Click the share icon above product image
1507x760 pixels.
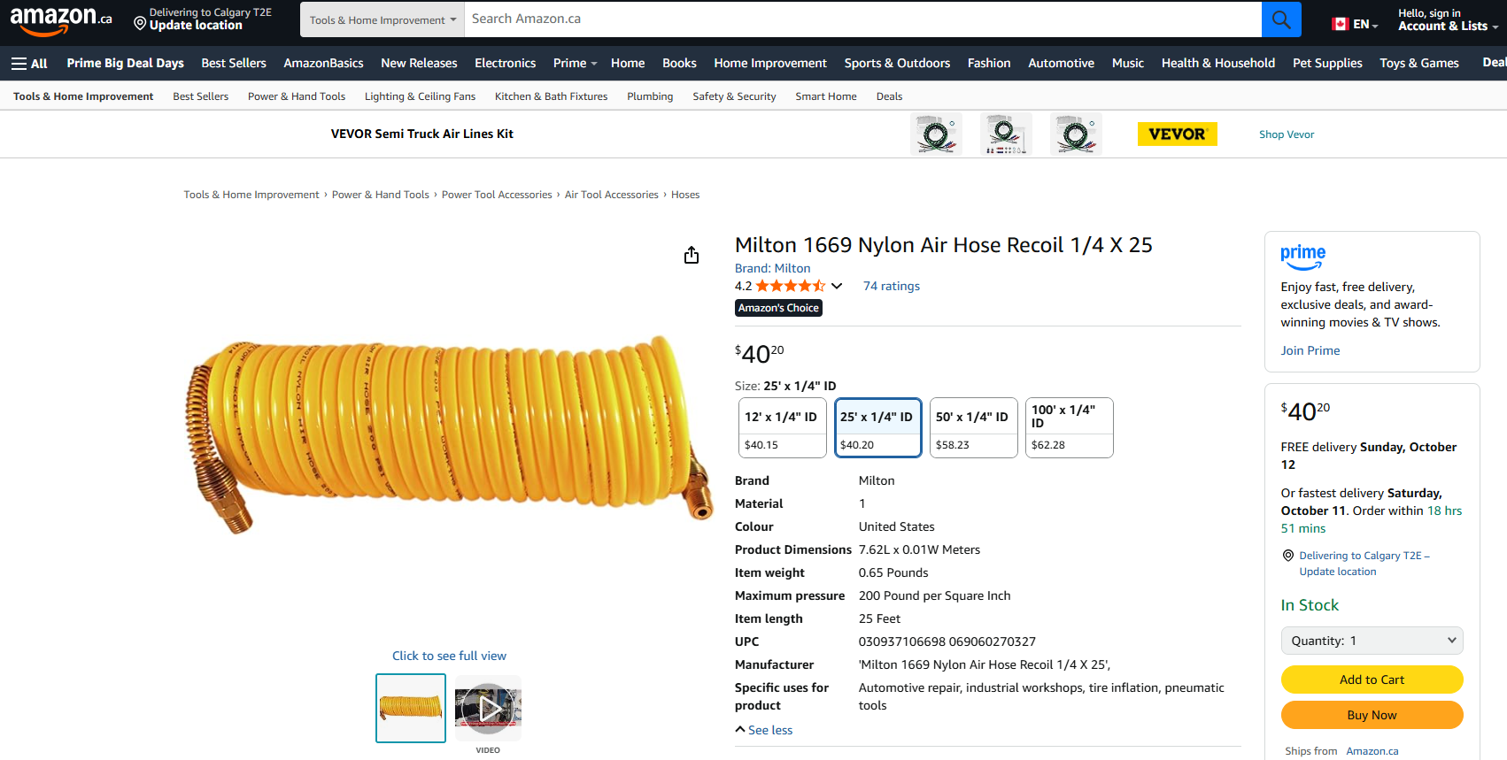(692, 255)
